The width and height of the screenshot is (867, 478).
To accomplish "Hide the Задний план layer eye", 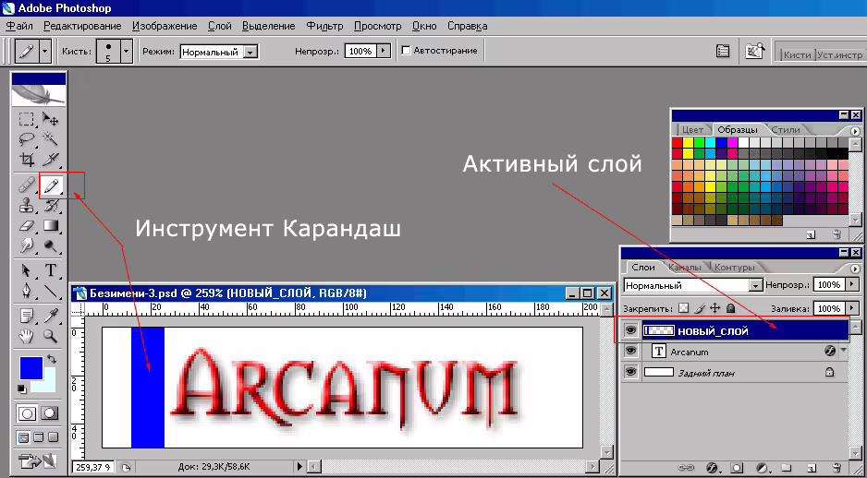I will coord(630,373).
